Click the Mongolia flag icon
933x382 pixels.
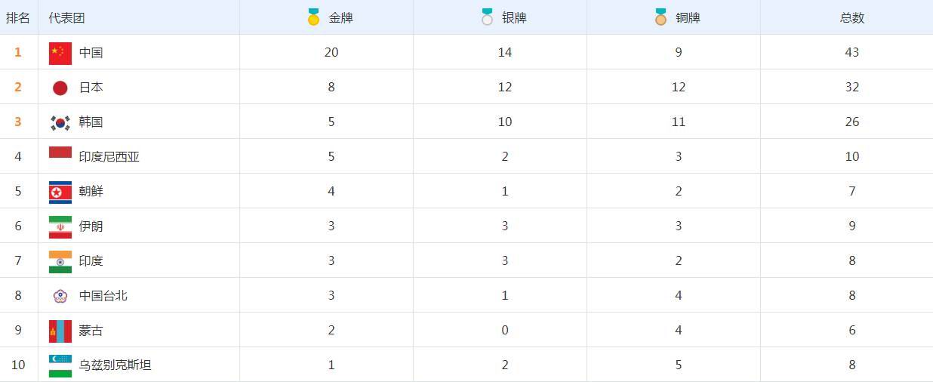tap(60, 331)
